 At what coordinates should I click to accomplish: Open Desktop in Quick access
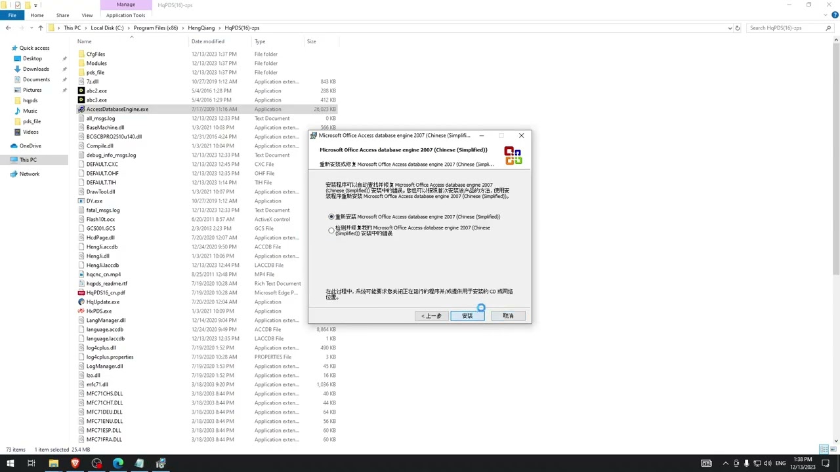(x=32, y=58)
